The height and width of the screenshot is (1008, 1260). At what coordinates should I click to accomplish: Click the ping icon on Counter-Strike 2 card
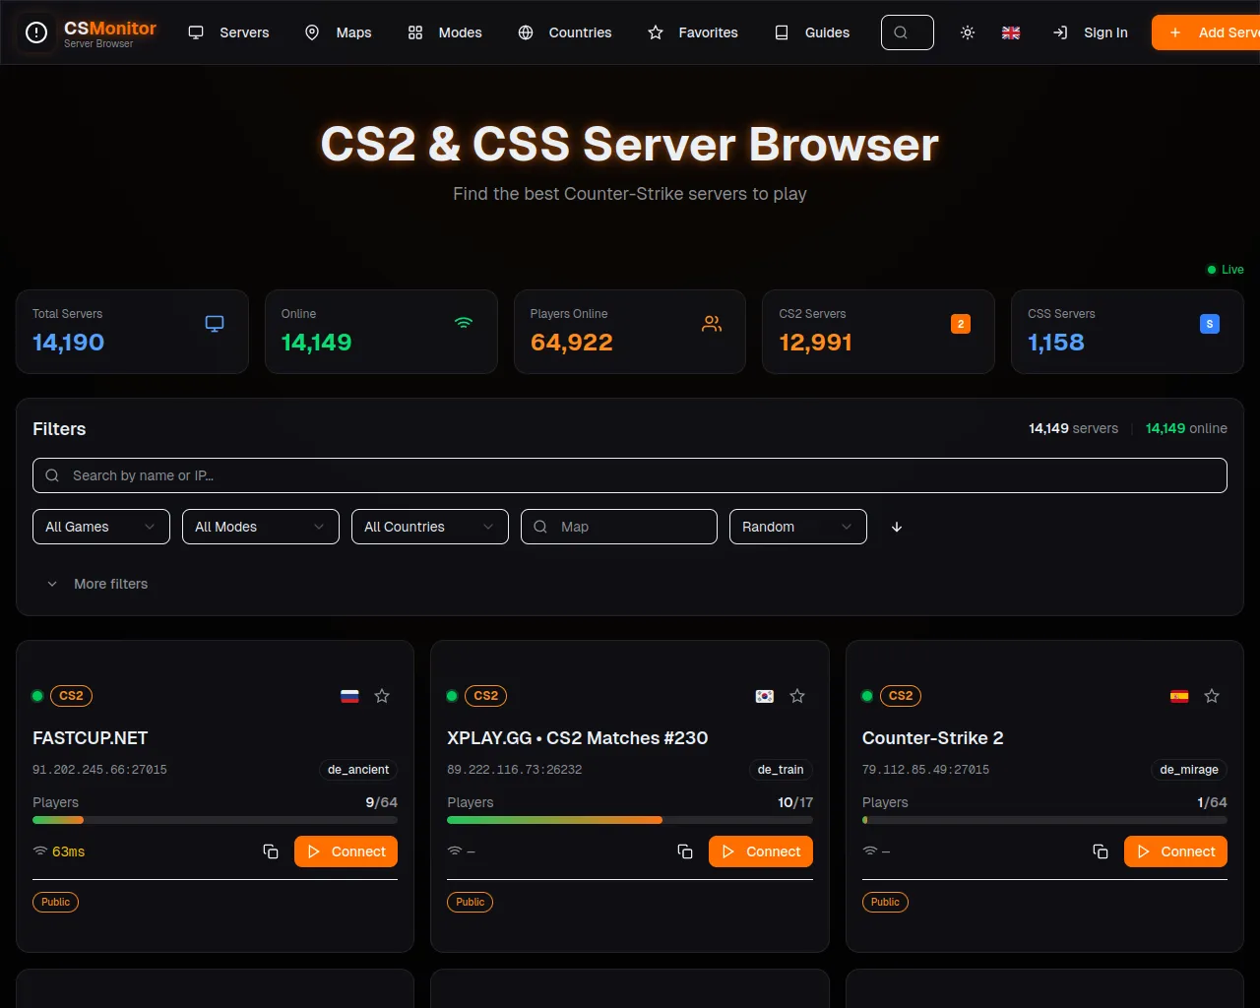870,851
